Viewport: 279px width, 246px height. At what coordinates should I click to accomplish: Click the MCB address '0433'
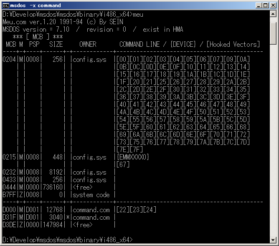point(9,180)
